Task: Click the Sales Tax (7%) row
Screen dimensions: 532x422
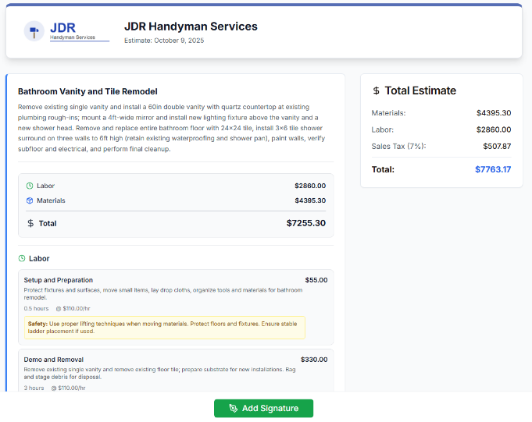Action: coord(398,146)
